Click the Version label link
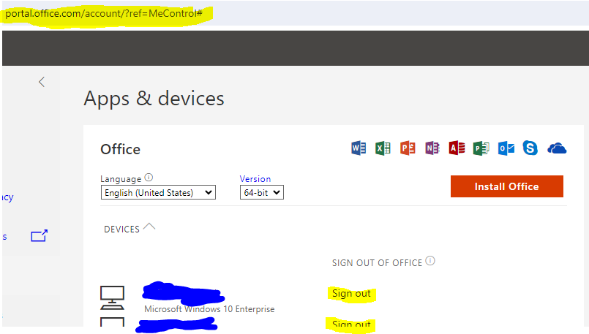 pos(255,178)
